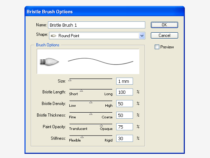This screenshot has height=158, width=210.
Task: Click the Bristle Thickness value field
Action: (x=125, y=115)
